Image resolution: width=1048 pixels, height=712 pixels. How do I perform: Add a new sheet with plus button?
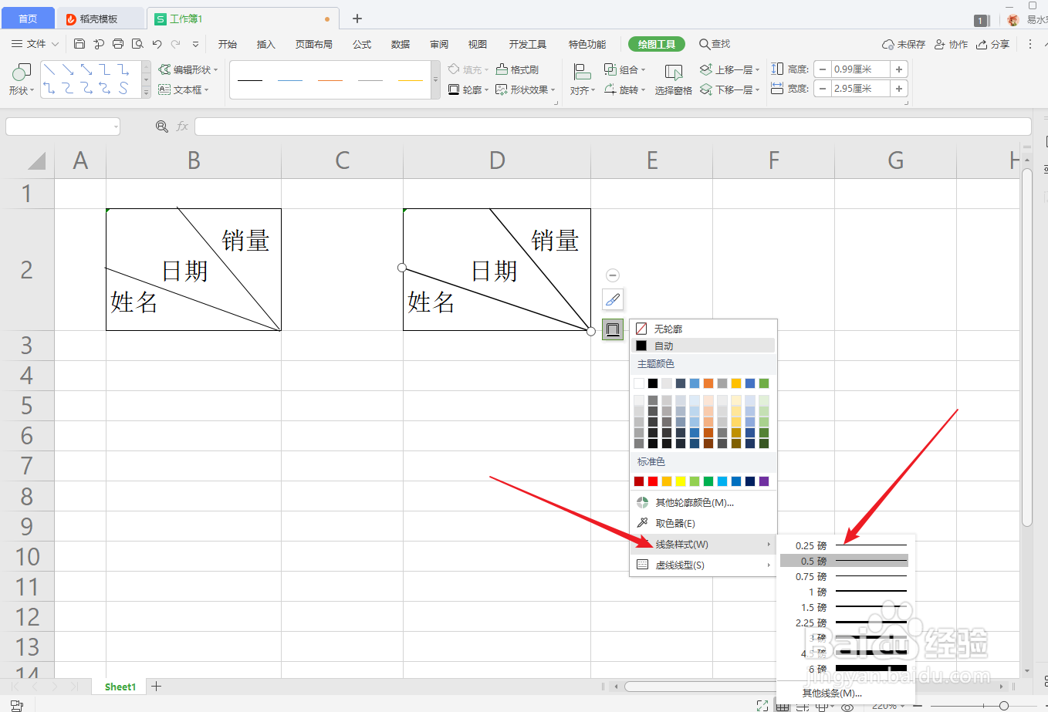coord(157,687)
